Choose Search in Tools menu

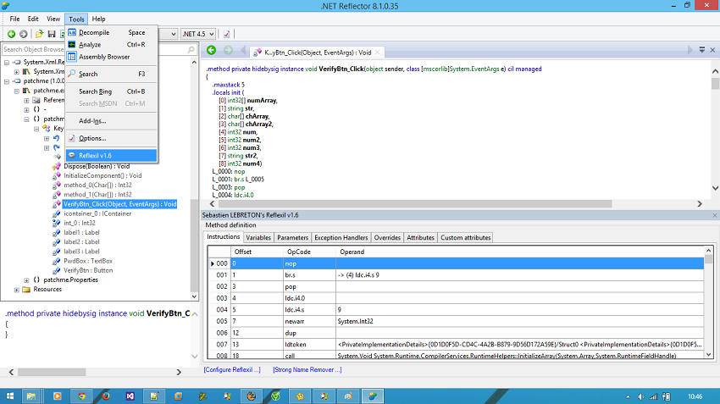pos(112,74)
